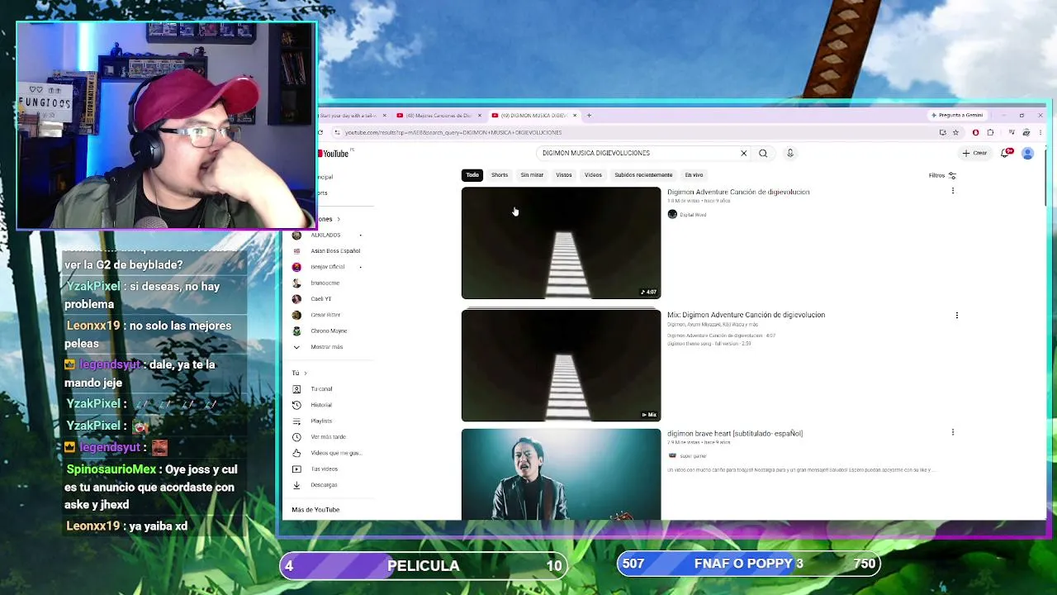Click the Crear button
This screenshot has width=1057, height=595.
pos(975,153)
